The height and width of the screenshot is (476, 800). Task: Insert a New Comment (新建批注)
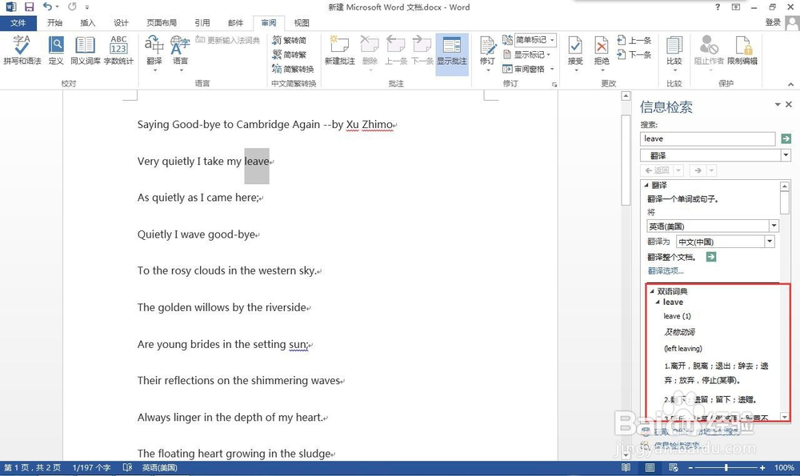339,50
